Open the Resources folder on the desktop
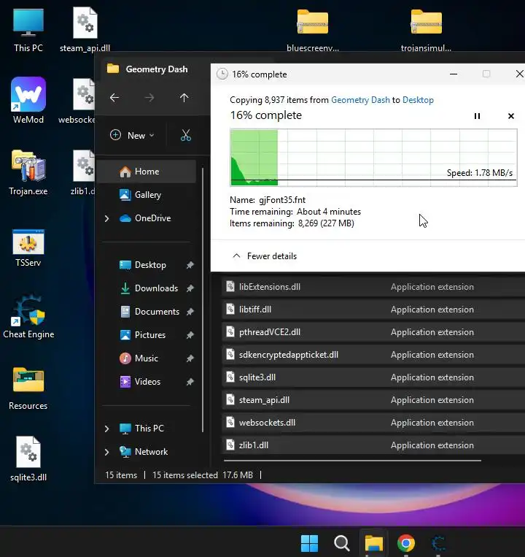The image size is (525, 557). 28,388
